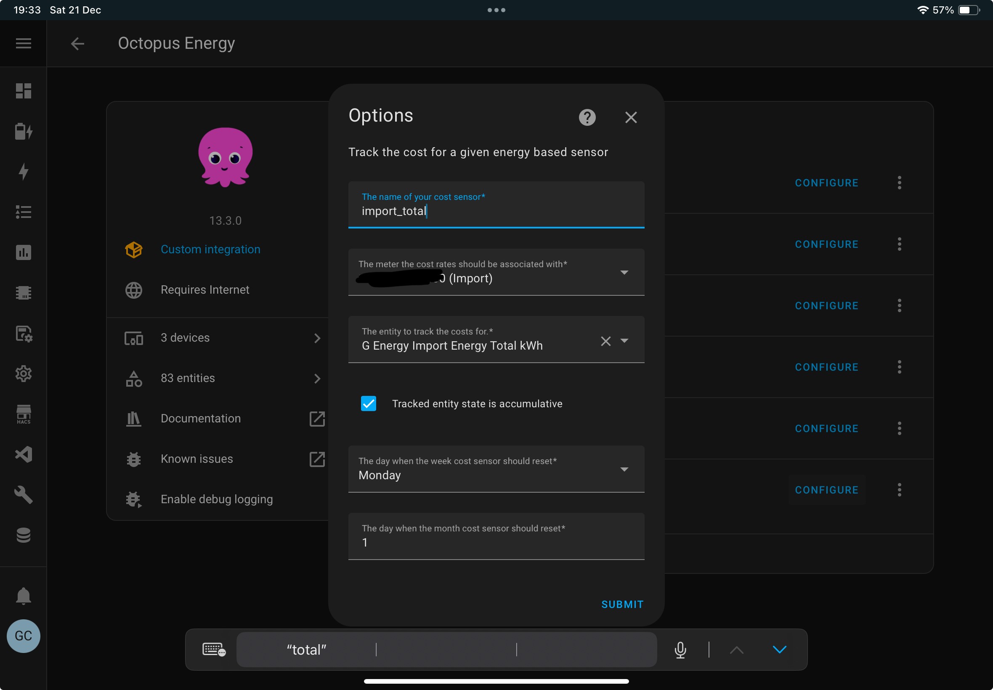Focus the cost sensor name field
The image size is (993, 690).
pyautogui.click(x=496, y=204)
